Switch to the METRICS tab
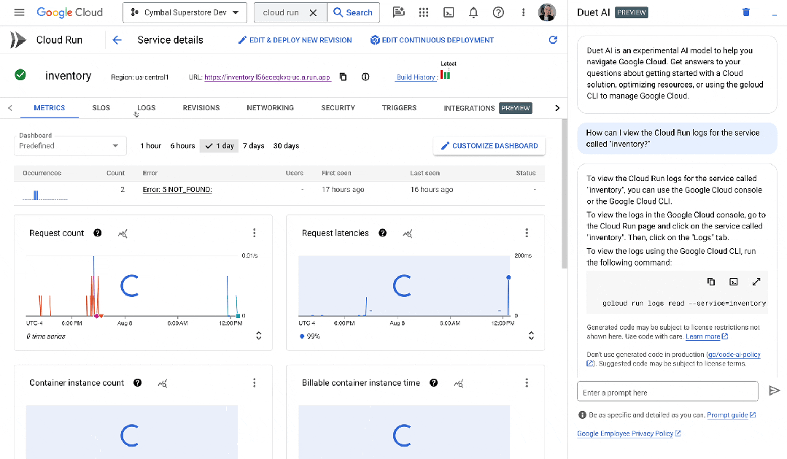This screenshot has height=459, width=787. click(49, 108)
